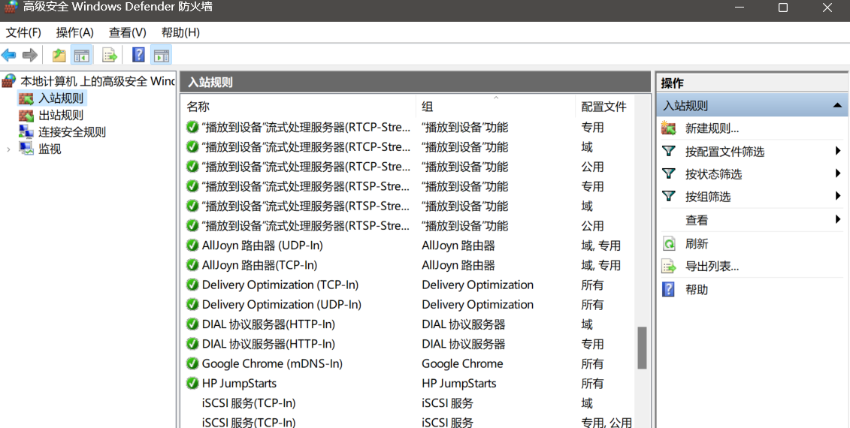Image resolution: width=850 pixels, height=428 pixels.
Task: Click the Export List toolbar icon
Action: (110, 55)
